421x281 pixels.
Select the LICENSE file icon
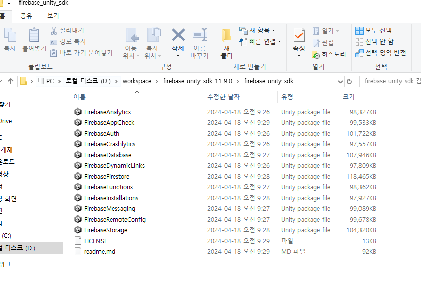(x=78, y=241)
